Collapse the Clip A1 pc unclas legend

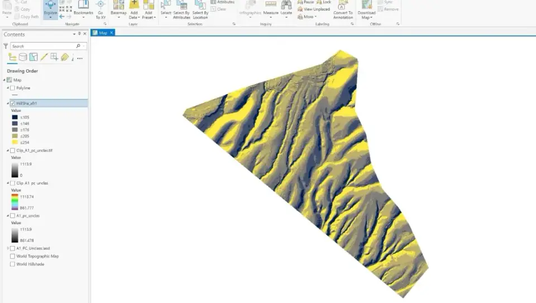(8, 183)
